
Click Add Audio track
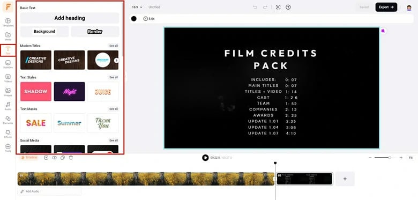50,191
